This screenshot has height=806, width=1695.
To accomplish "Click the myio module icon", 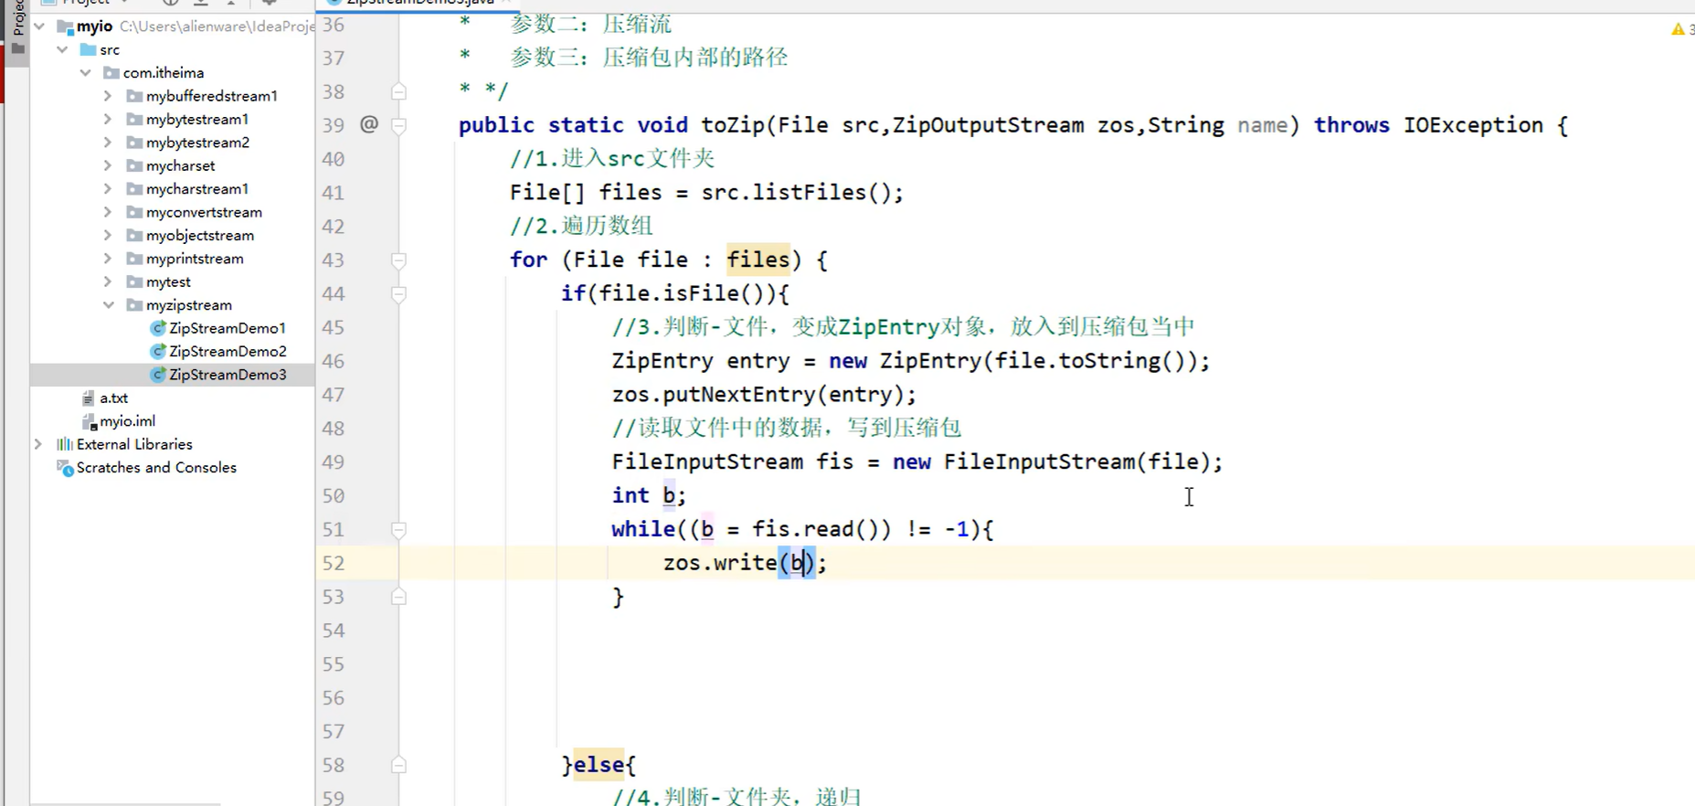I will click(65, 27).
